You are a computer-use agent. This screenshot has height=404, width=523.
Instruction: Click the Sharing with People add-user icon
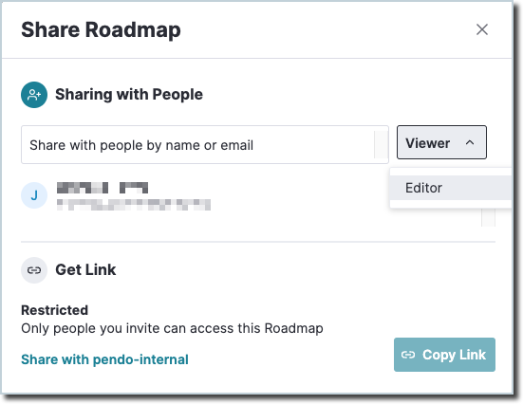[x=34, y=95]
